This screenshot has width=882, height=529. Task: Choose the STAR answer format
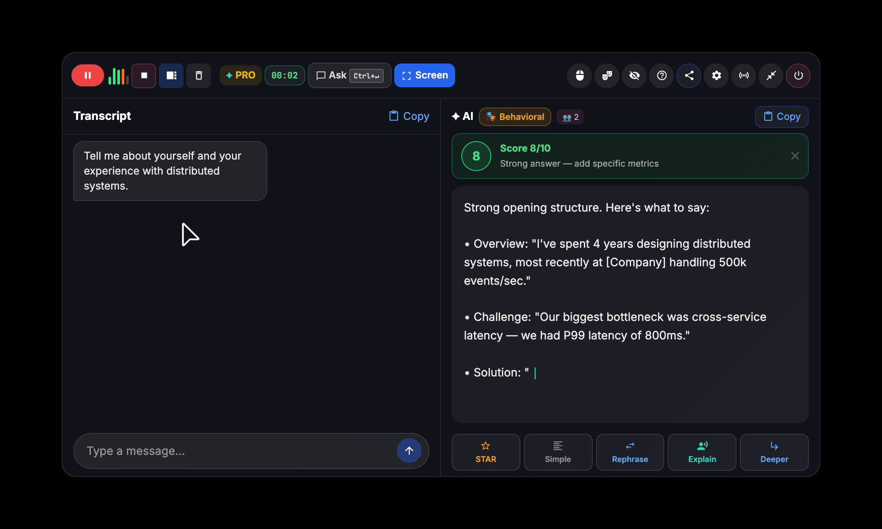click(x=486, y=452)
